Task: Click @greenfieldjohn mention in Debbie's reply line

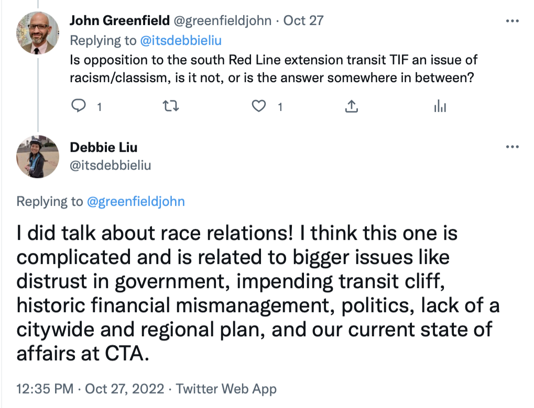Action: point(135,201)
